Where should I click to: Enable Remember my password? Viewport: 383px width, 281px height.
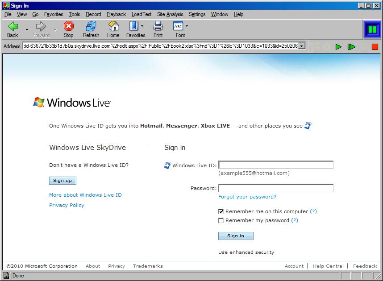(x=221, y=220)
